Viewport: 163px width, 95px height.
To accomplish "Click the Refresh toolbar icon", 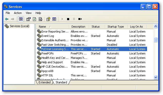I will pos(34,19).
